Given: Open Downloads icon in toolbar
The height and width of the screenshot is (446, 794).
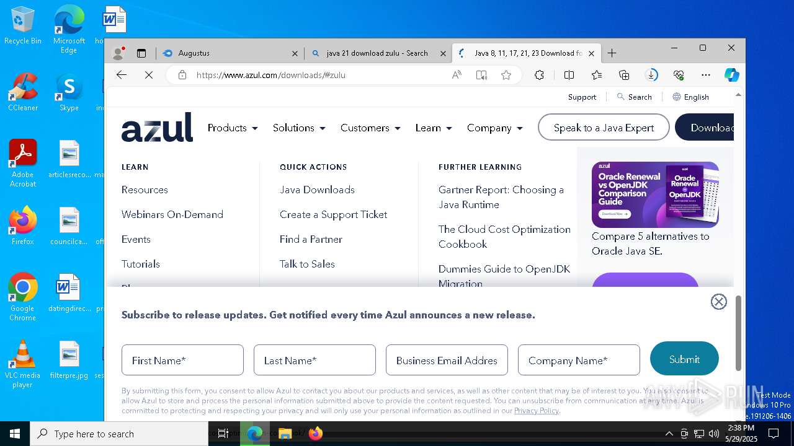Looking at the screenshot, I should pos(651,75).
